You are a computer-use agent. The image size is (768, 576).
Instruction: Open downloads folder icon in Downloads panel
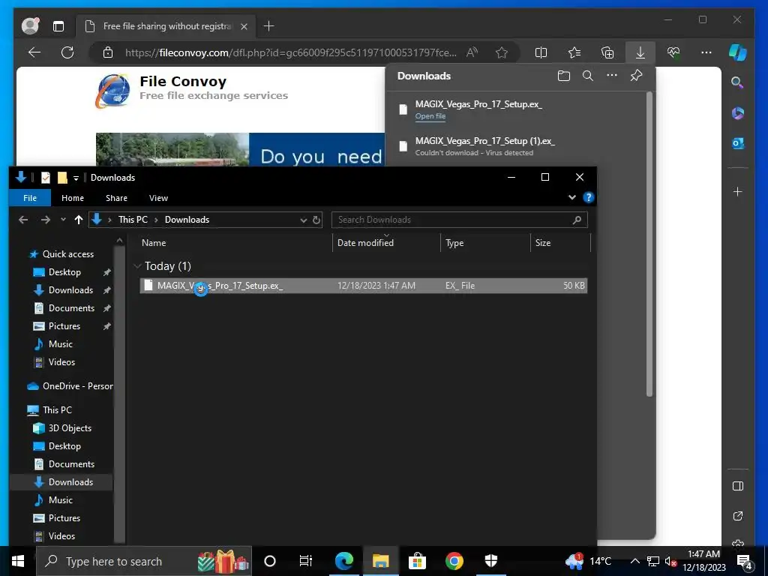coord(564,76)
